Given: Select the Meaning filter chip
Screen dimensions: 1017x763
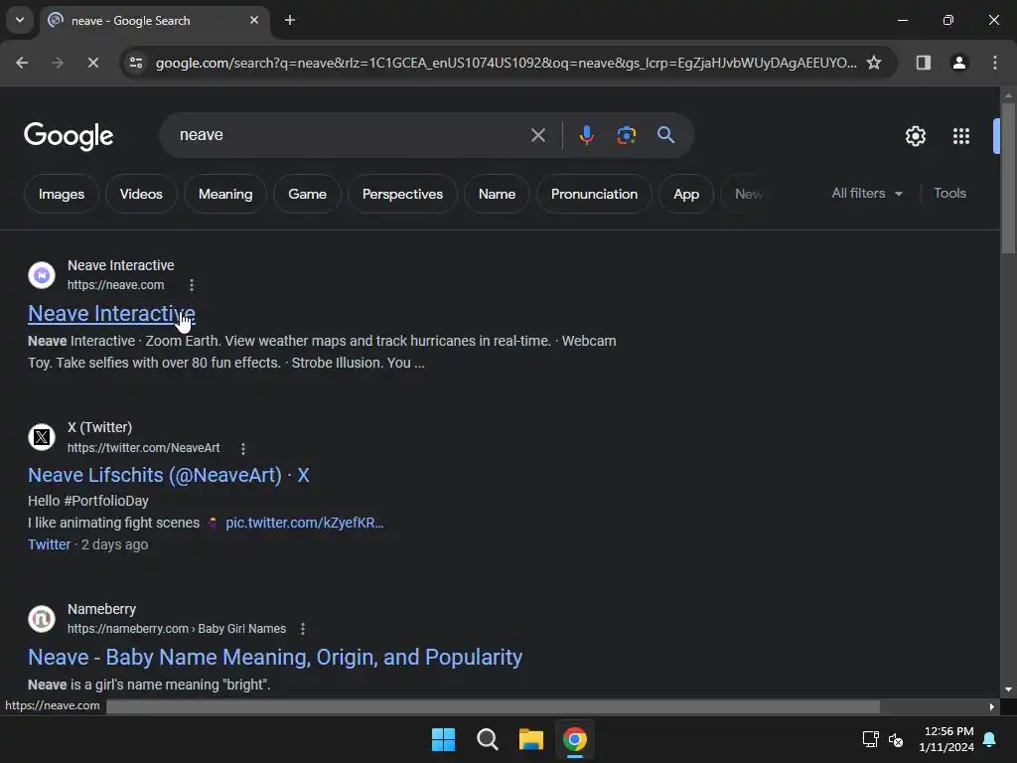Looking at the screenshot, I should point(225,194).
